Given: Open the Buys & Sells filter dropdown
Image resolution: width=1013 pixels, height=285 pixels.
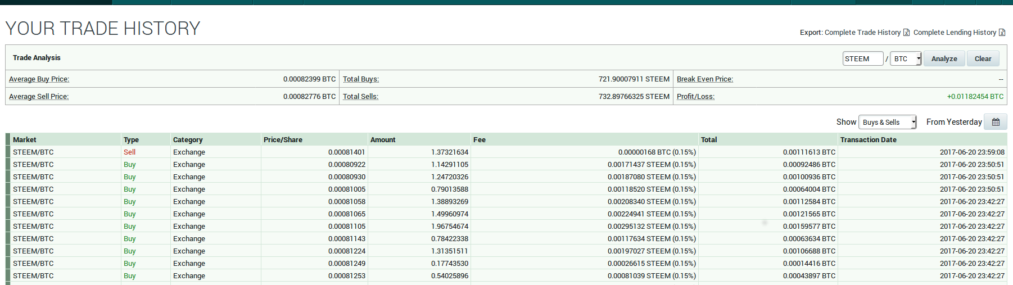Looking at the screenshot, I should [888, 122].
